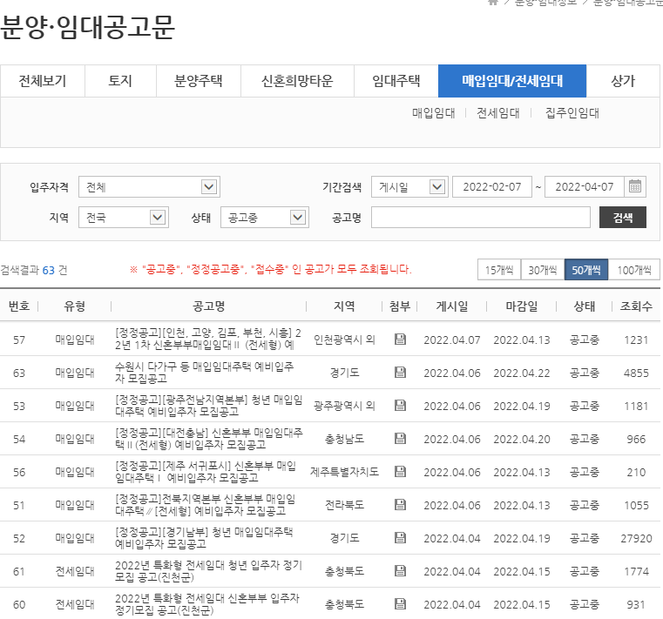
Task: Click the region cell 광주광역시 외
Action: [344, 406]
